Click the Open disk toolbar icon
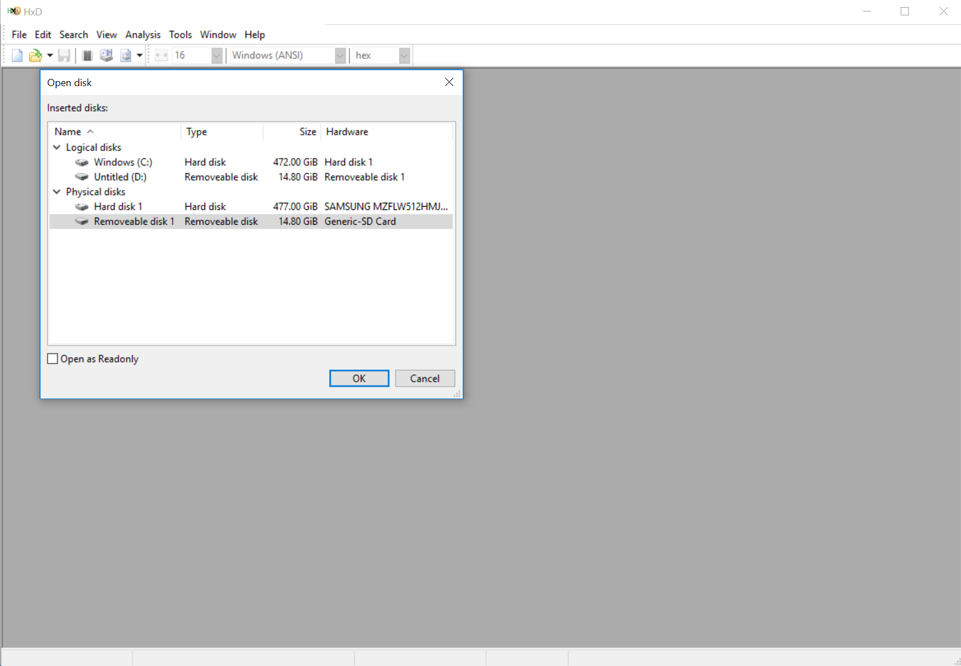 106,55
